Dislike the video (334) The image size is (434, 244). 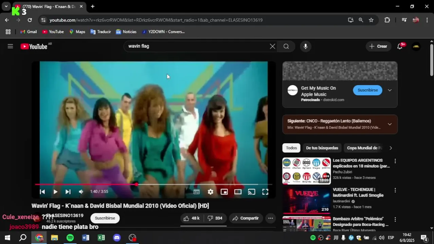[215, 218]
